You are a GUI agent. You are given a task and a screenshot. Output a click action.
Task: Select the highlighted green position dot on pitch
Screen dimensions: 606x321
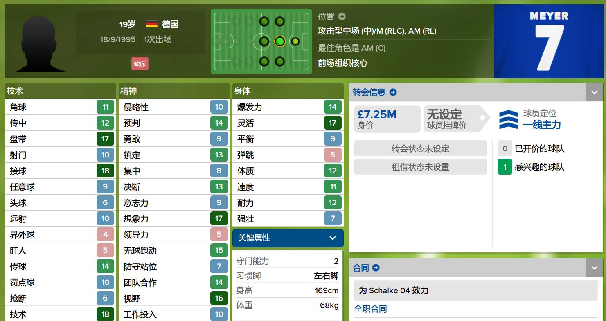pyautogui.click(x=280, y=41)
